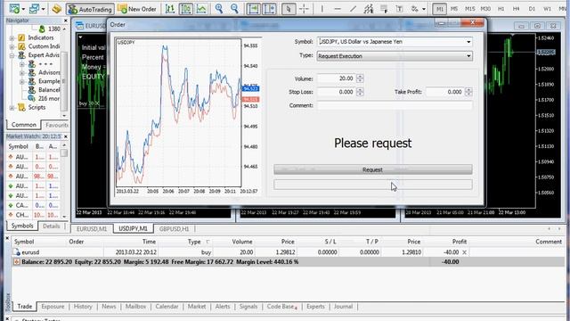Click the Request button

pos(372,169)
